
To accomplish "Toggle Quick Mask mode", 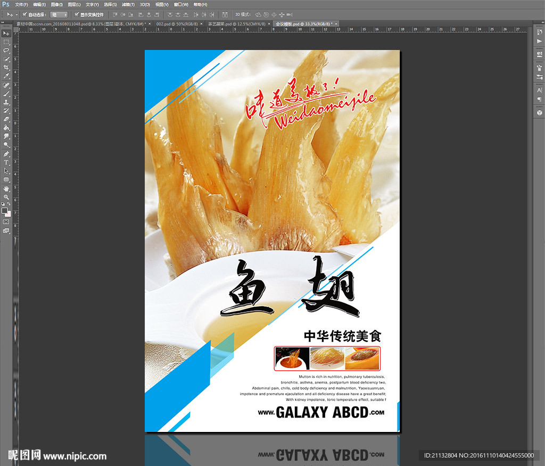I will pos(6,222).
